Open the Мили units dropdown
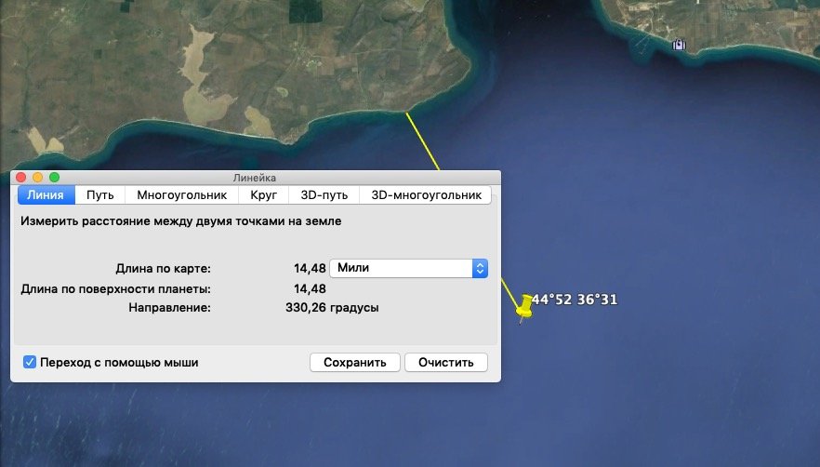 [409, 268]
